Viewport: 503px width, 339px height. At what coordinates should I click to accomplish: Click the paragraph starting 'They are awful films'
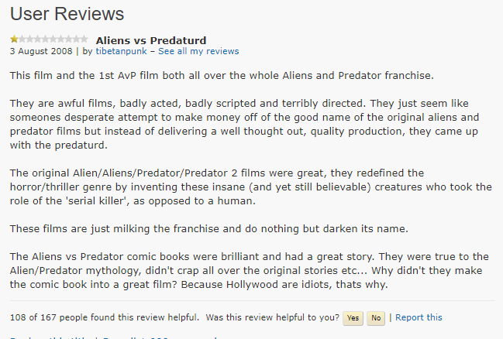point(244,125)
